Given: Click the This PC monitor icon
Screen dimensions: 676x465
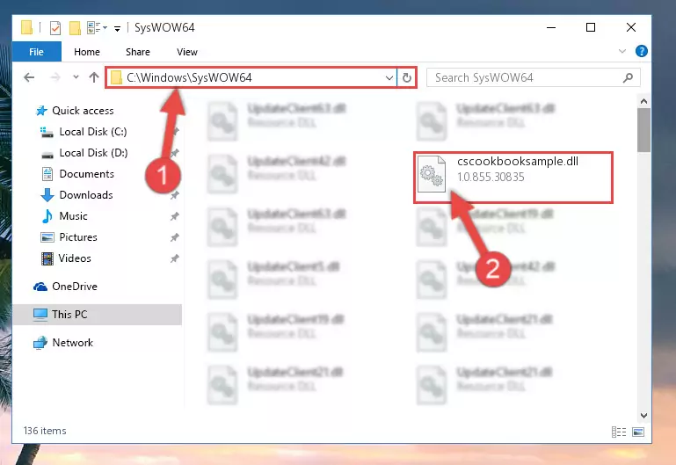Looking at the screenshot, I should pos(40,315).
